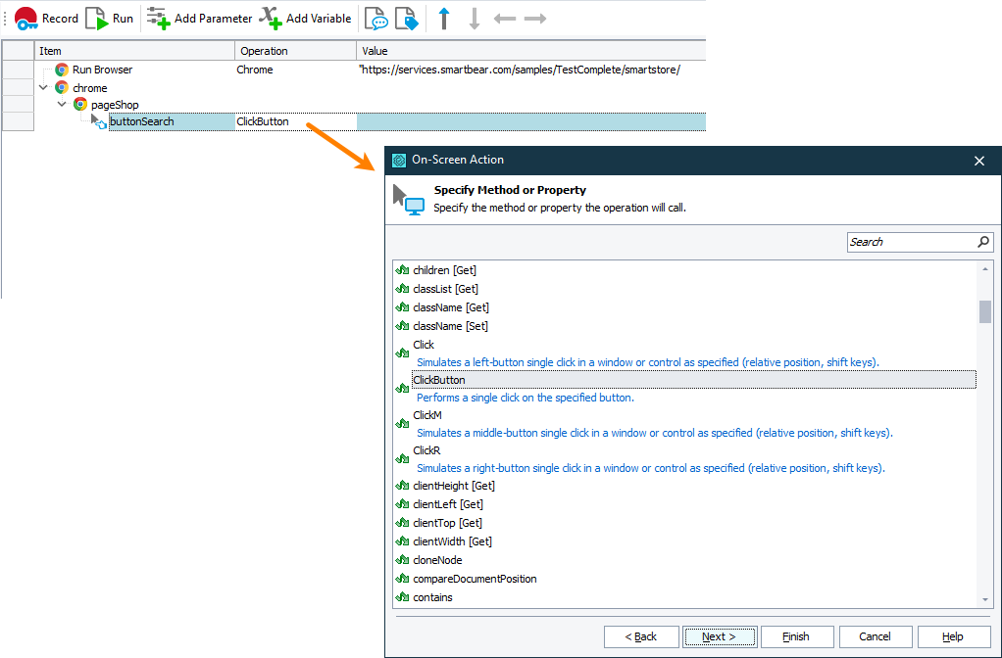This screenshot has height=658, width=1002.
Task: Move the operation up with the blue arrow
Action: pos(444,19)
